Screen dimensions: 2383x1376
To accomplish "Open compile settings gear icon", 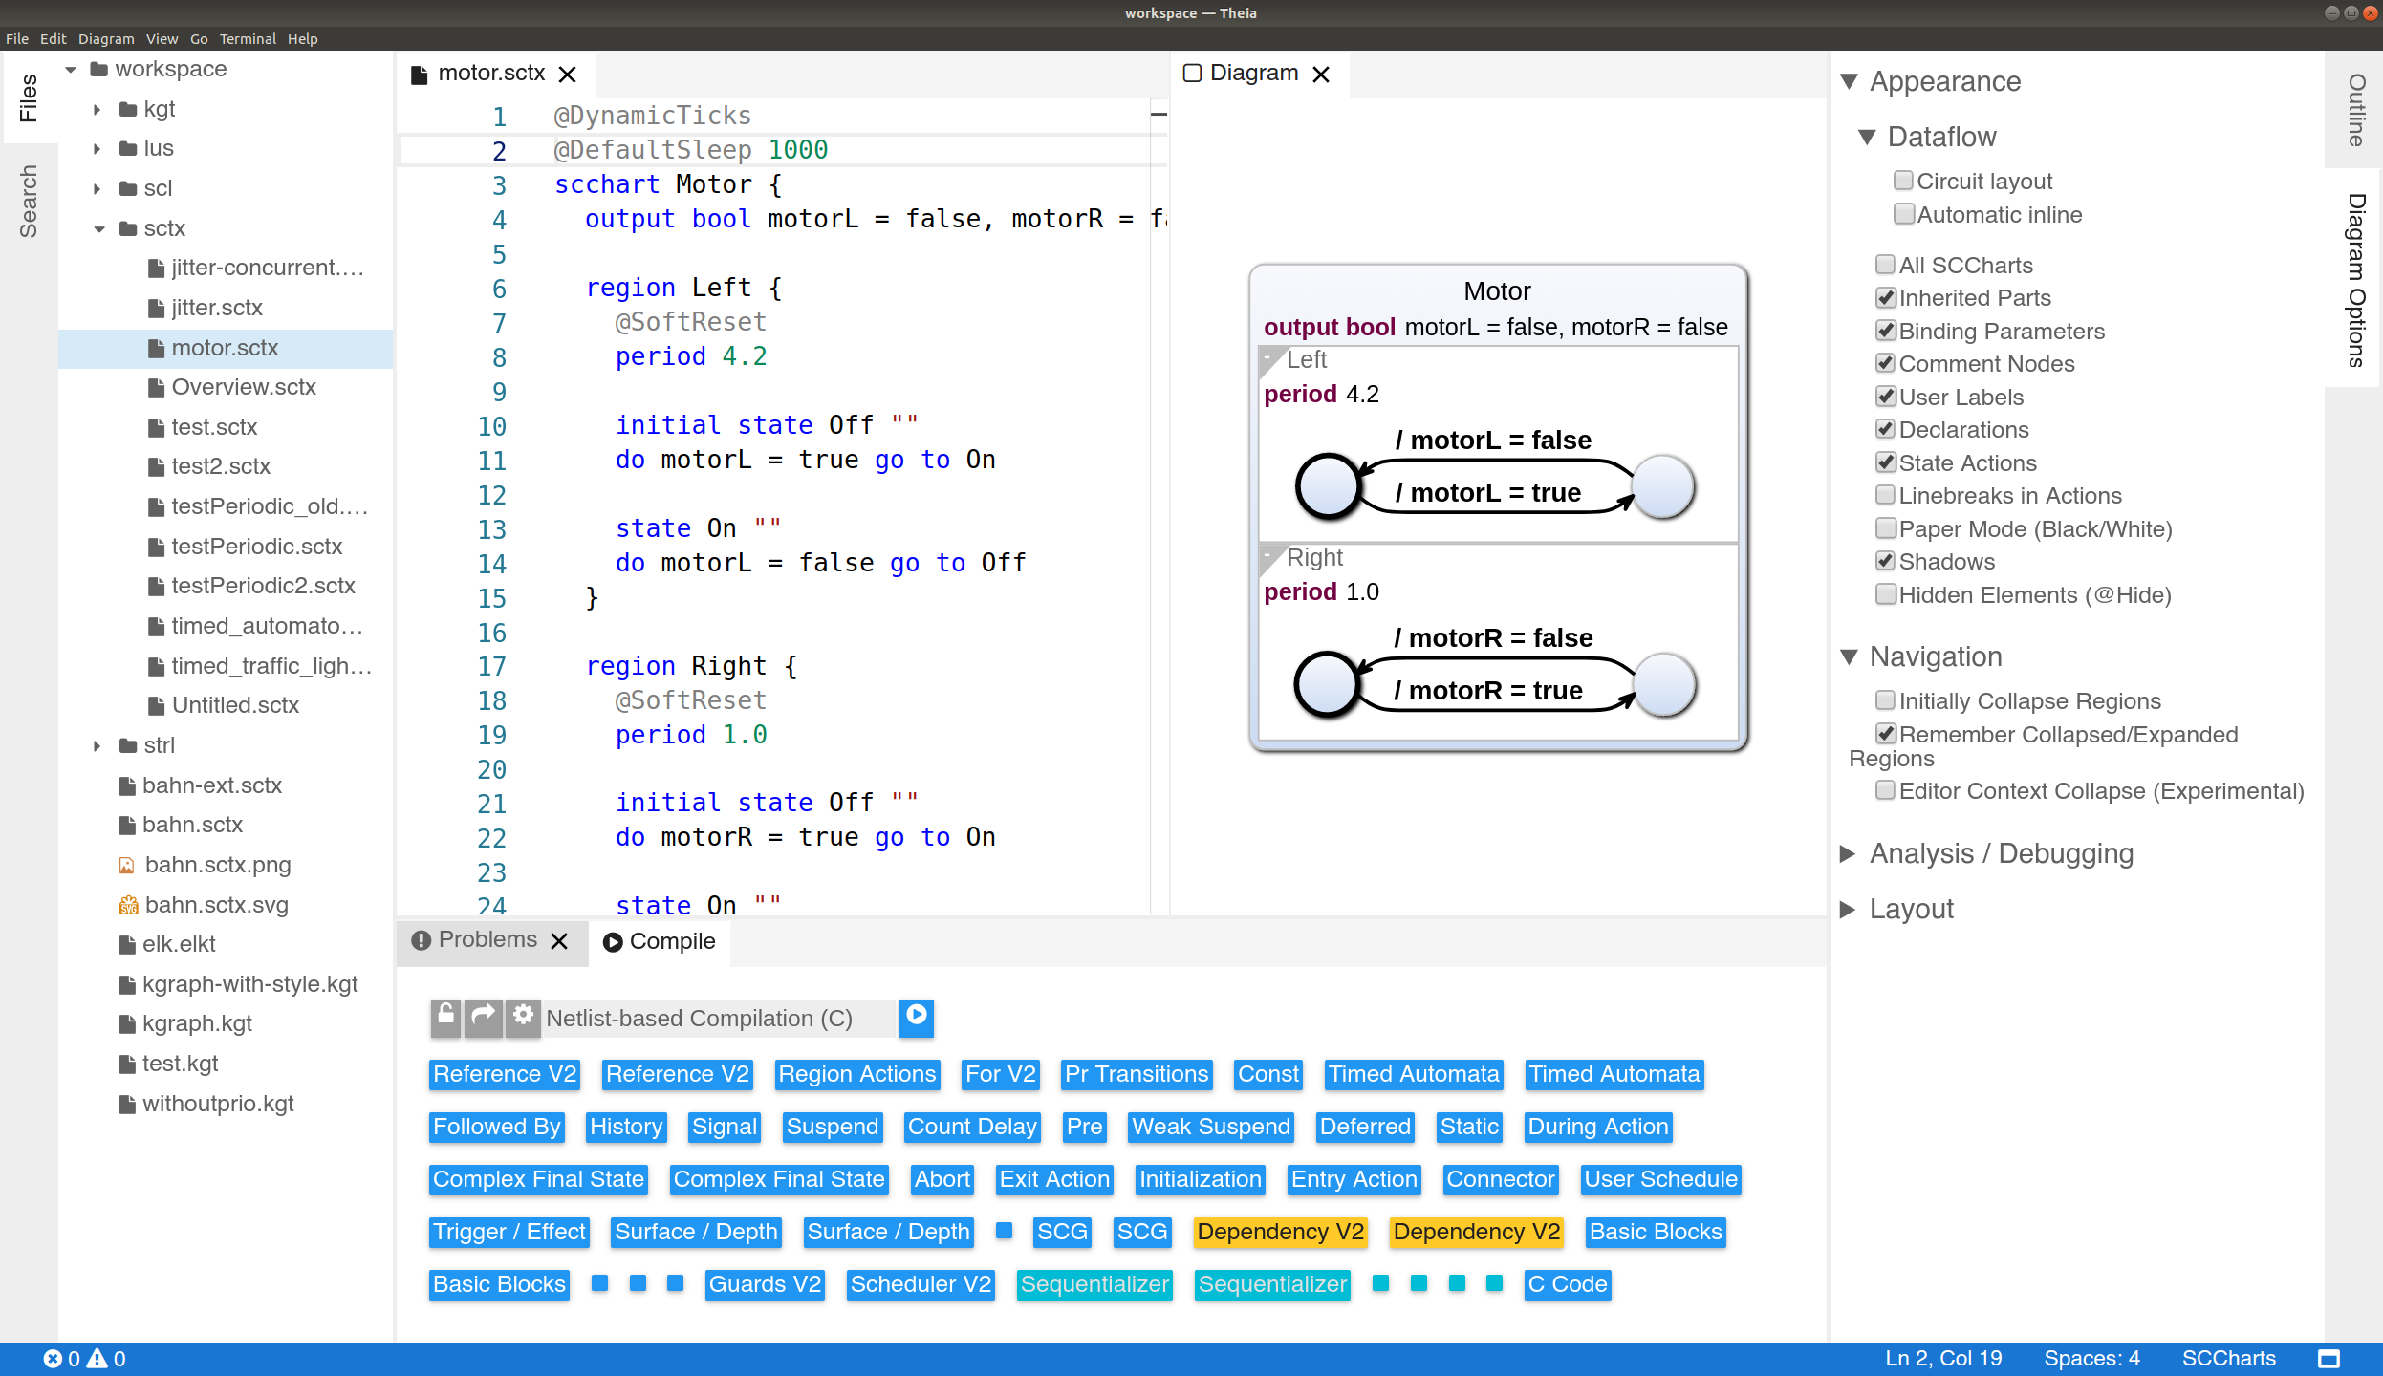I will tap(523, 1017).
